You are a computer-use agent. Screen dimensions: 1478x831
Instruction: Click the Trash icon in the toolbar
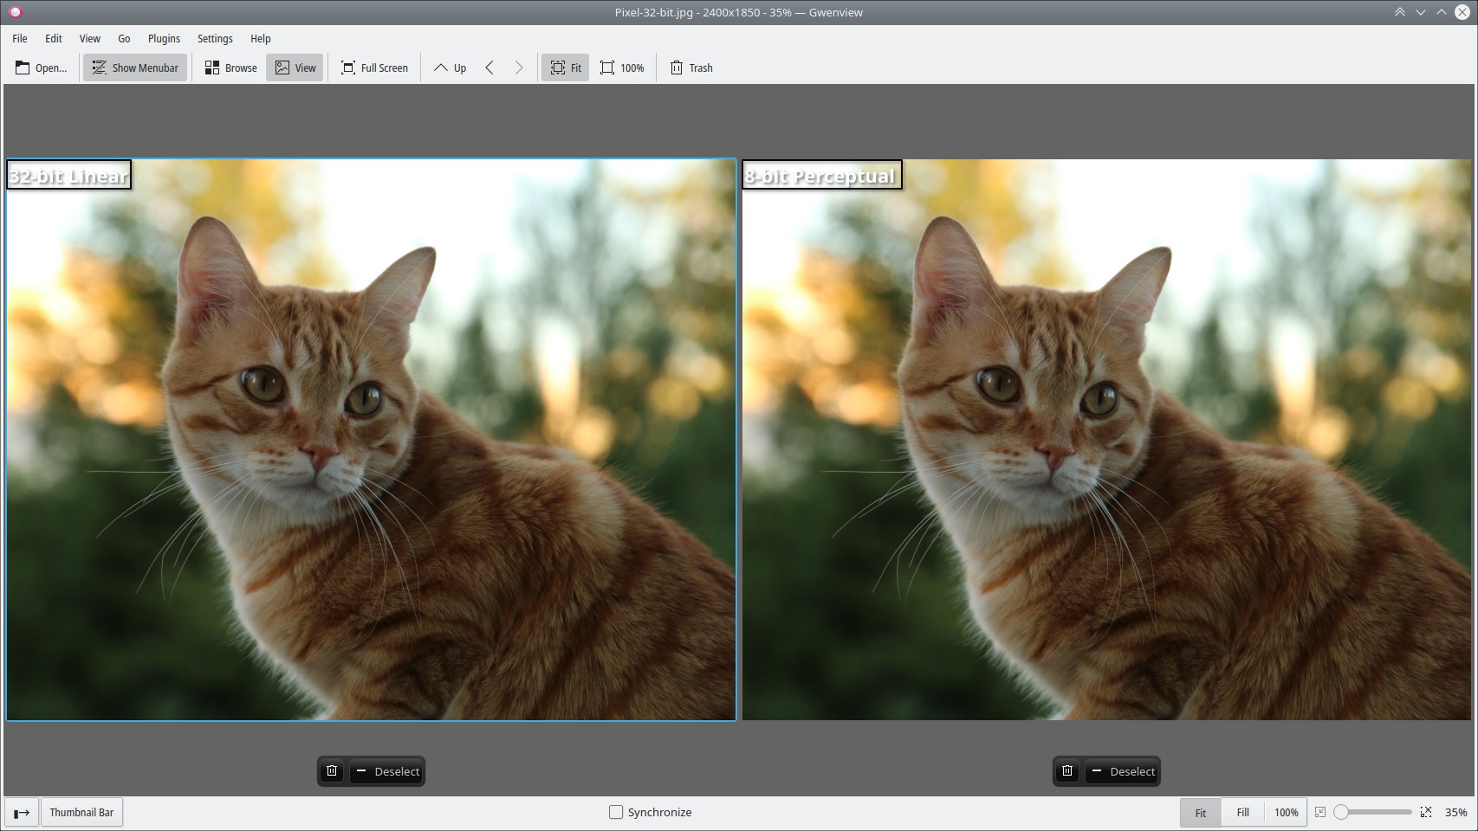coord(677,68)
